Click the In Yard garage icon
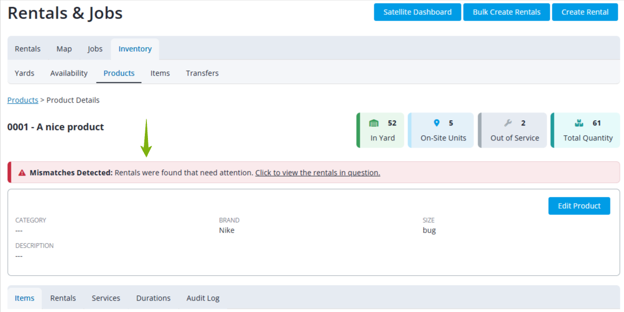Image resolution: width=624 pixels, height=312 pixels. 374,123
